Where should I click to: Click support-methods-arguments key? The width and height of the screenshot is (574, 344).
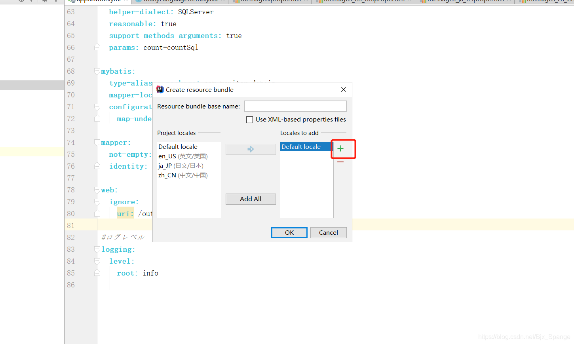point(165,36)
